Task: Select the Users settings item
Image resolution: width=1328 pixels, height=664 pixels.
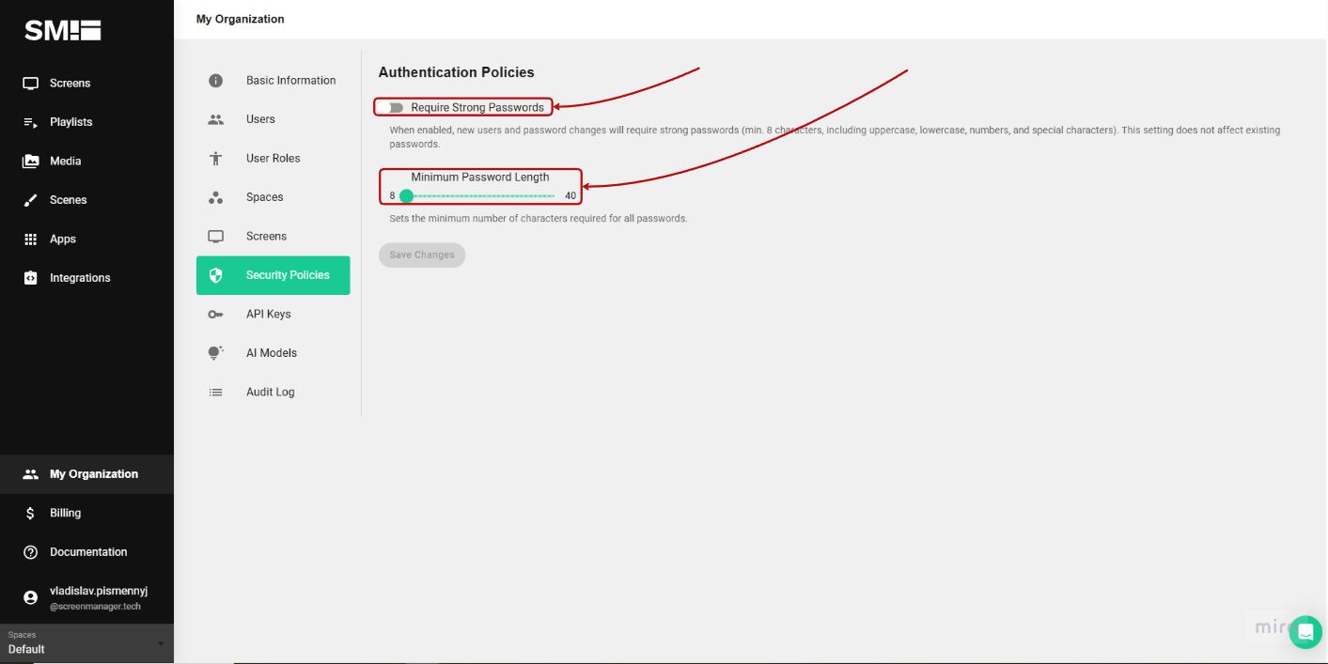Action: pyautogui.click(x=260, y=119)
